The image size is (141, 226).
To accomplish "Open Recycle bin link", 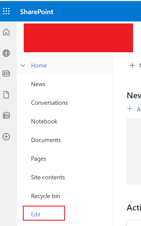I will 45,196.
